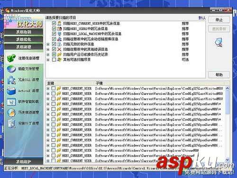Click the 子键 column header
Viewport: 237px width, 178px height.
(x=160, y=83)
